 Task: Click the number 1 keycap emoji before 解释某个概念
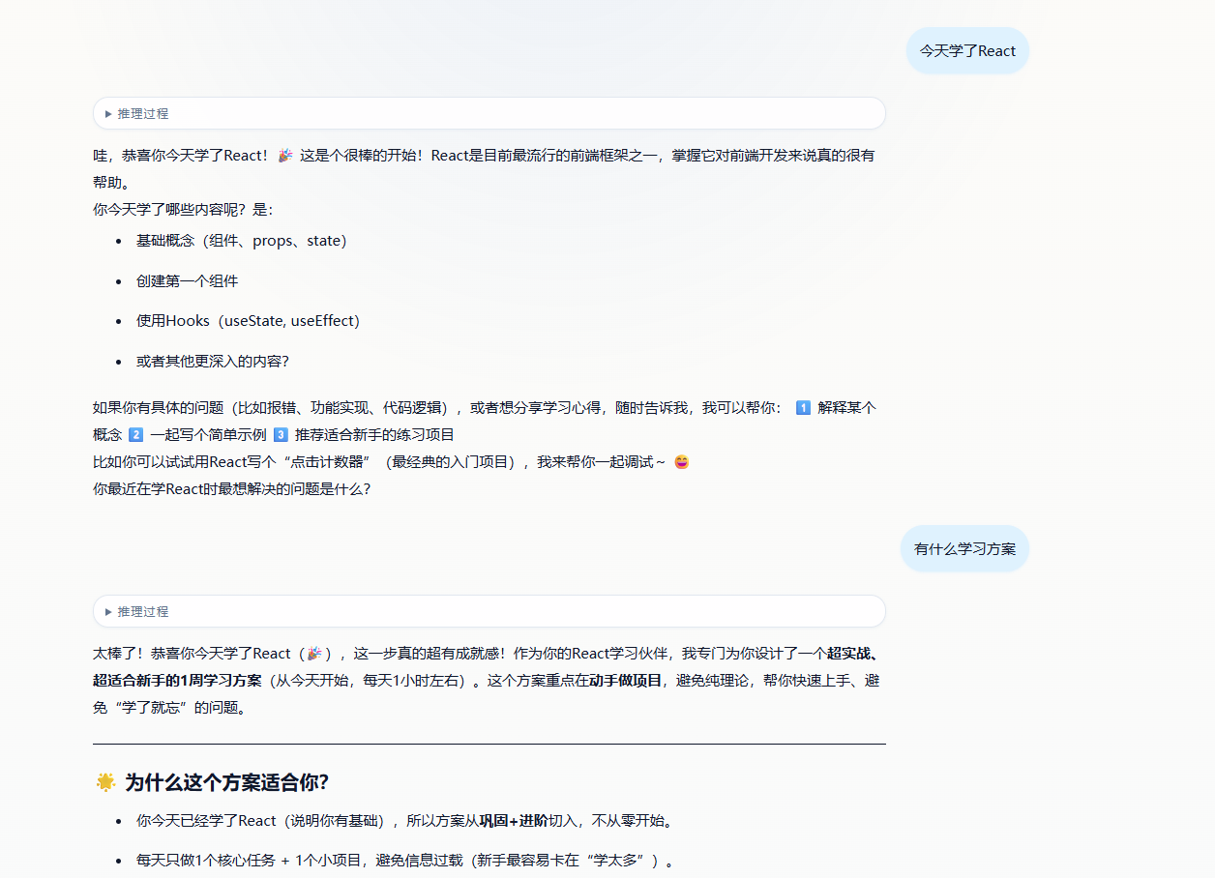coord(803,408)
